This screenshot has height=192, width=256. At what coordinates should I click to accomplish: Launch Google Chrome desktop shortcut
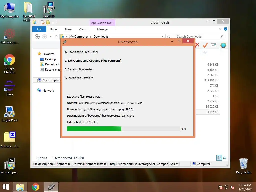(x=10, y=64)
